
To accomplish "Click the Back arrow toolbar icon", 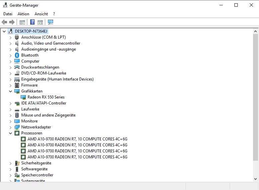I will coord(4,22).
